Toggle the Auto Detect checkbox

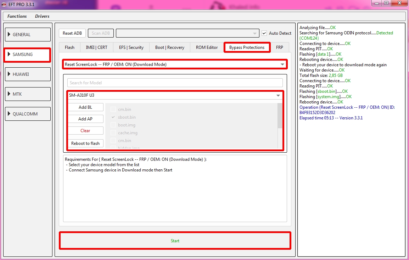pyautogui.click(x=264, y=33)
